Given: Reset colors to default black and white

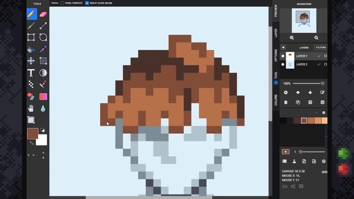Looking at the screenshot, I should [43, 130].
